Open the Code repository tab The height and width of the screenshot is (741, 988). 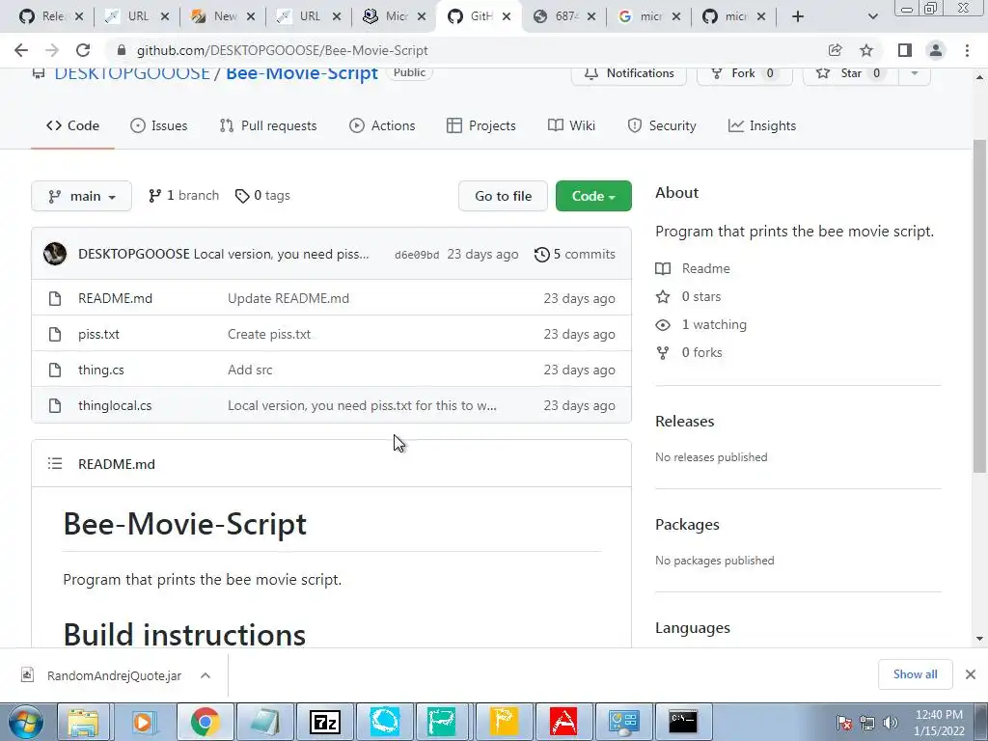(x=72, y=125)
